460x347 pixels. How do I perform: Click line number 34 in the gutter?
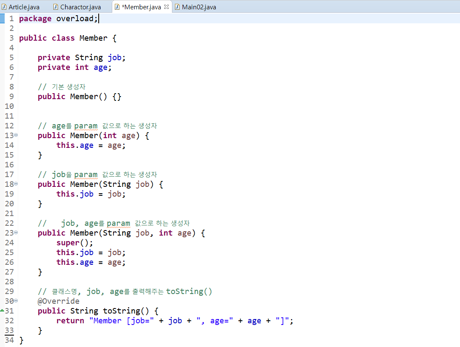9,340
